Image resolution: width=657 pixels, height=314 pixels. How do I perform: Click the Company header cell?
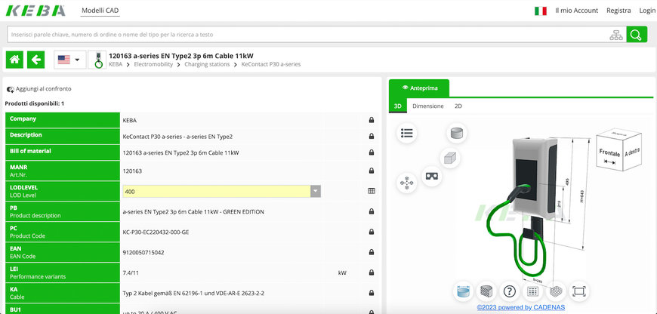pos(63,120)
